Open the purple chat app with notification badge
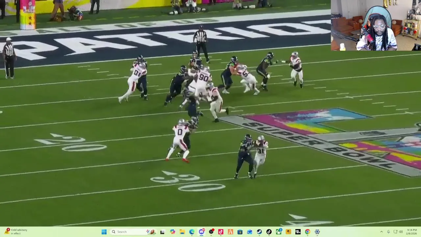The image size is (421, 237). pyautogui.click(x=202, y=232)
